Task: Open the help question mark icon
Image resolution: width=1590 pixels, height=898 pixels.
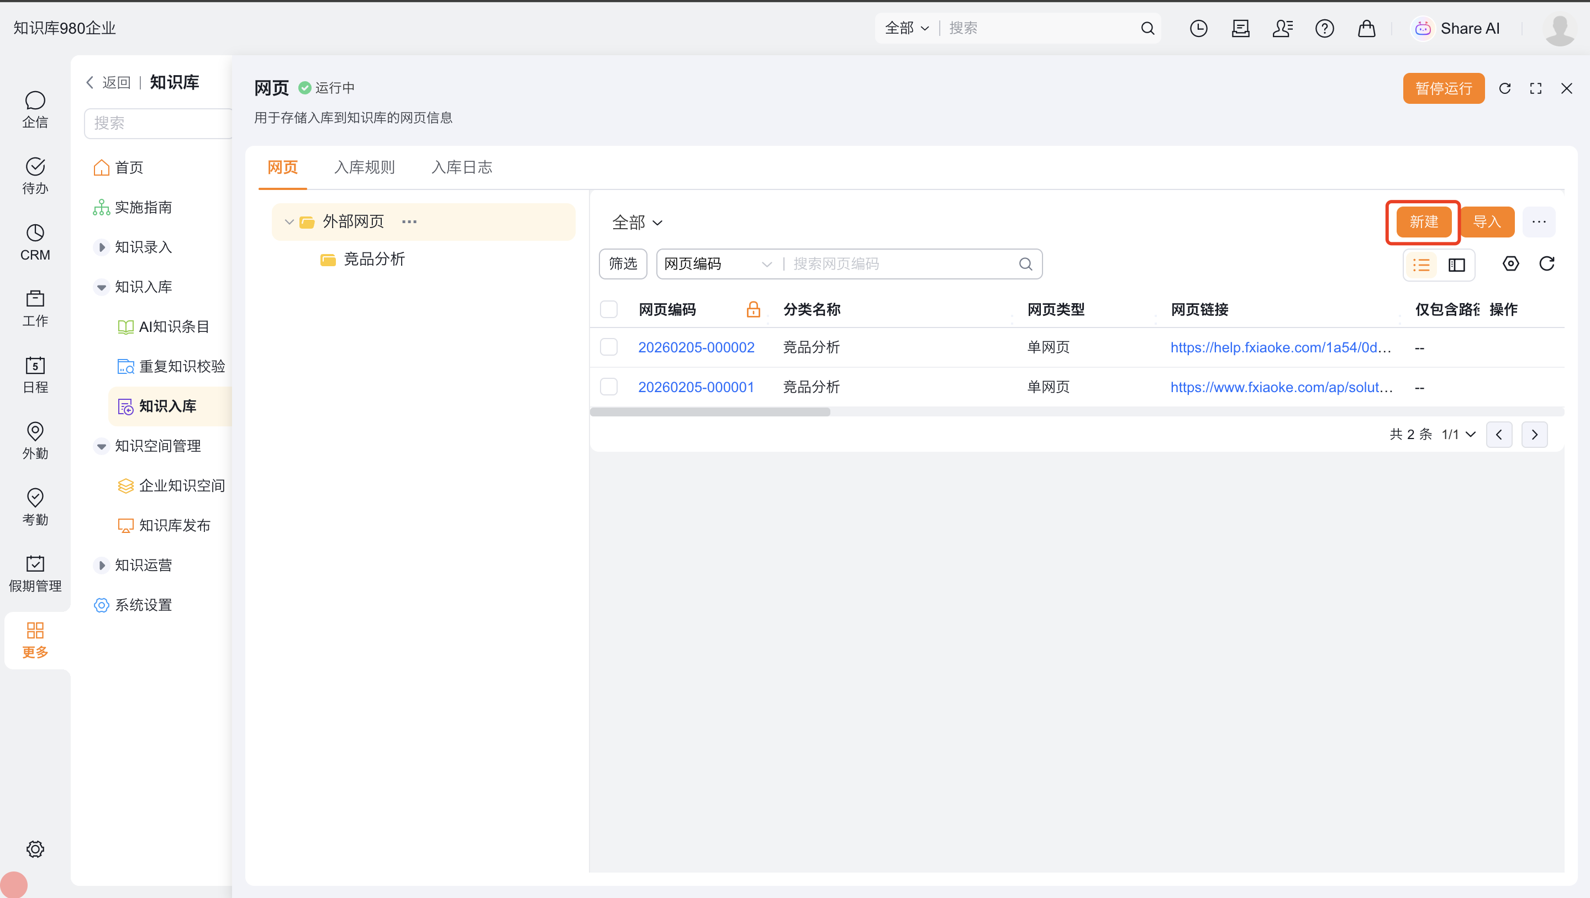Action: click(x=1324, y=28)
